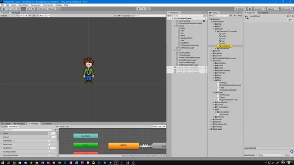
Task: Toggle scene audio icon
Action: click(30, 16)
